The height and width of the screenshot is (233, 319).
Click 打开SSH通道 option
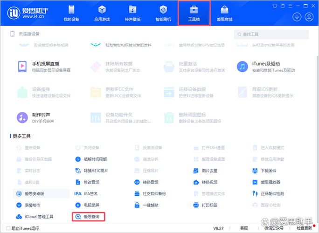[x=209, y=148]
